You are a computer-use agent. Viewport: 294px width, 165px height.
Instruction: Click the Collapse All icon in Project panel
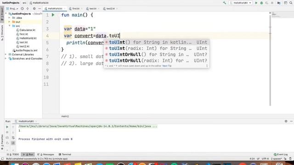[28, 9]
